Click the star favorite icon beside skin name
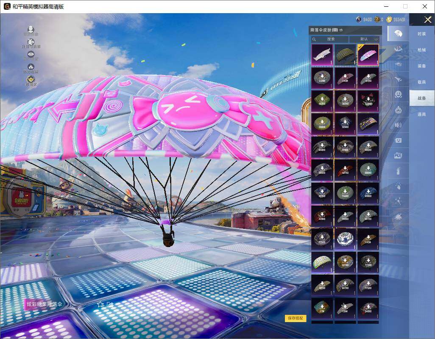This screenshot has height=339, width=435. point(100,305)
